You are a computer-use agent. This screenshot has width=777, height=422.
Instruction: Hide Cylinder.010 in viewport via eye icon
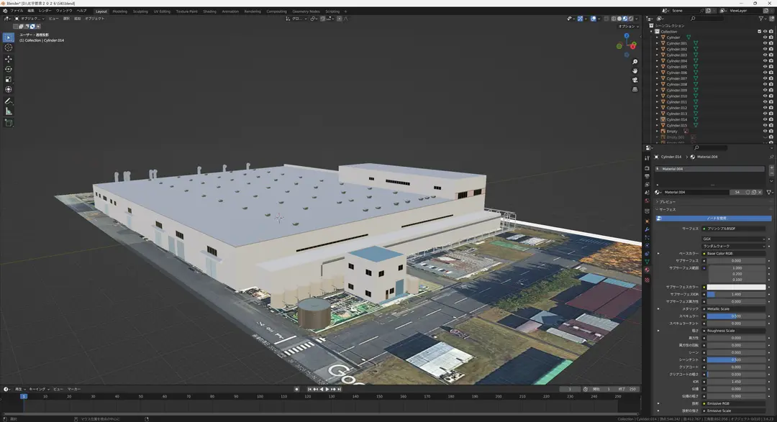click(765, 96)
